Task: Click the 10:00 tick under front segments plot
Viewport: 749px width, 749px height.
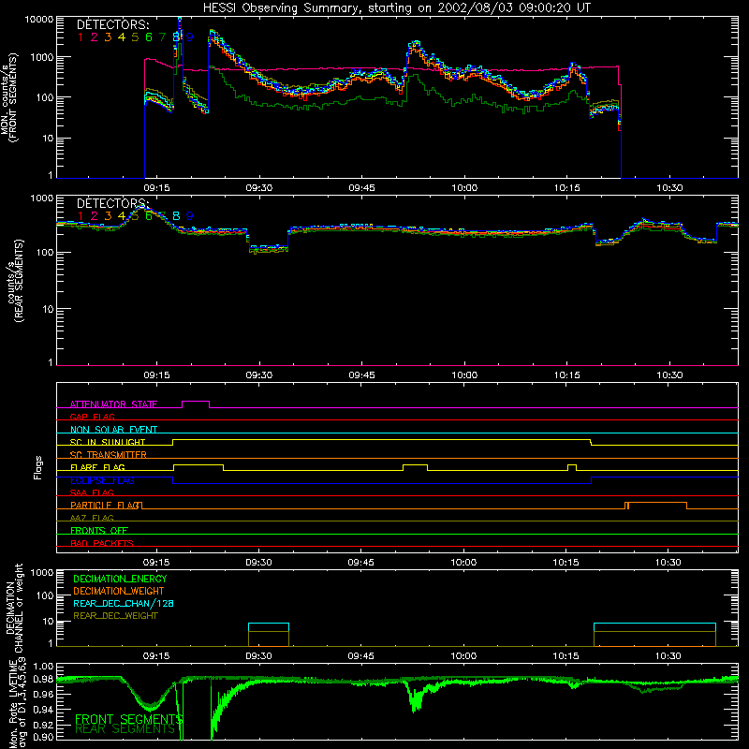Action: point(464,188)
